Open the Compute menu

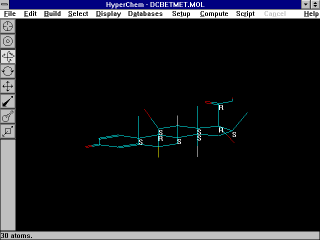coord(214,13)
